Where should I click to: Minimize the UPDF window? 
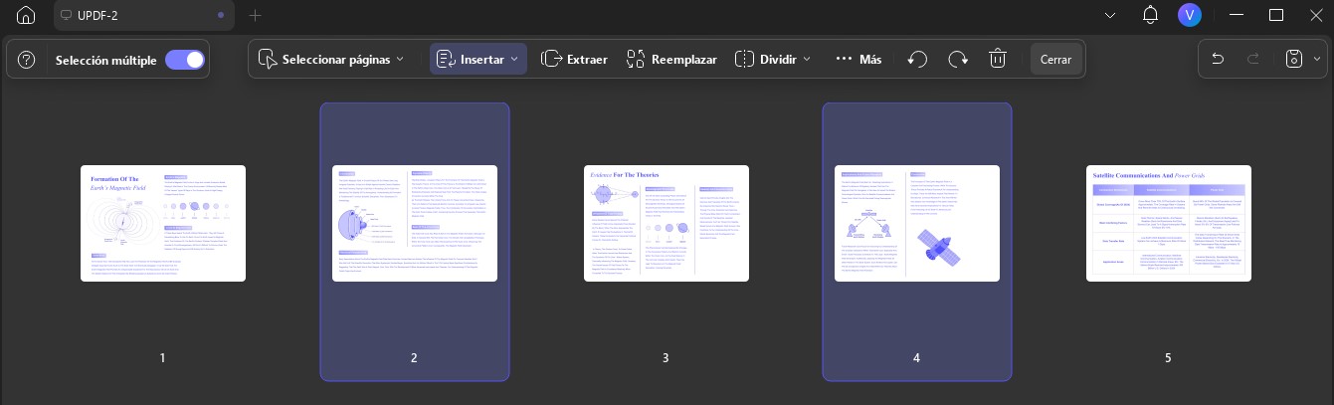click(x=1238, y=15)
